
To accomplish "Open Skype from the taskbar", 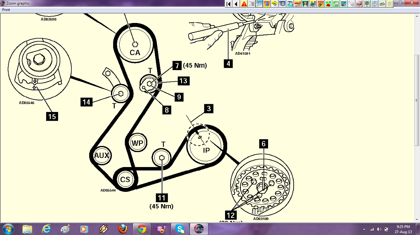I will point(180,229).
